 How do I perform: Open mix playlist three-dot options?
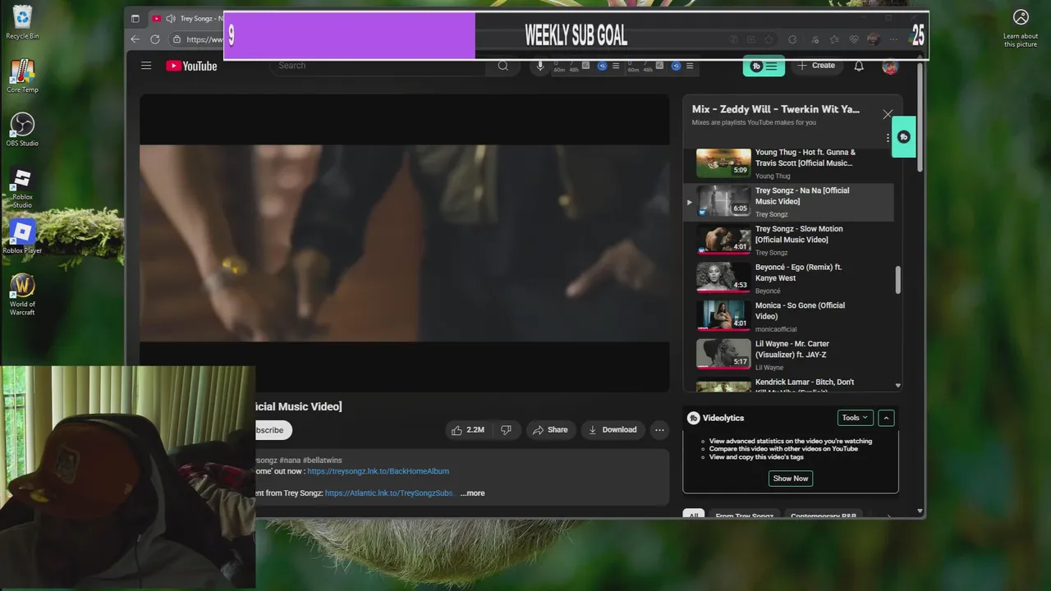point(888,138)
